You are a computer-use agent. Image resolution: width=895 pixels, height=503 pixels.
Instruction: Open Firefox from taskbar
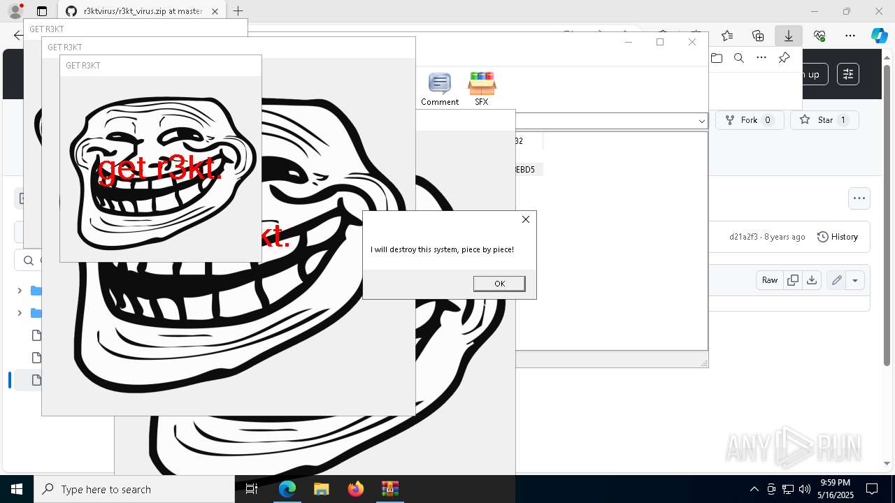click(x=356, y=489)
